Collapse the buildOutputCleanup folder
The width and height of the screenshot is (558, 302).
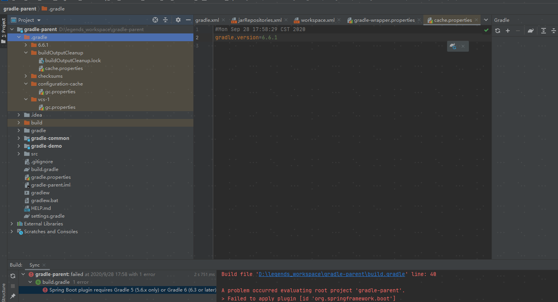pos(26,53)
